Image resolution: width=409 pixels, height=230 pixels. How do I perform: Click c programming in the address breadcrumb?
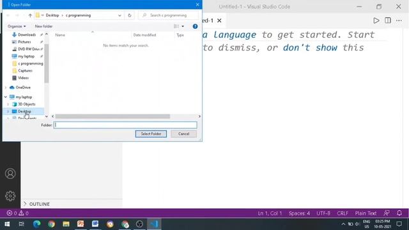[x=78, y=15]
